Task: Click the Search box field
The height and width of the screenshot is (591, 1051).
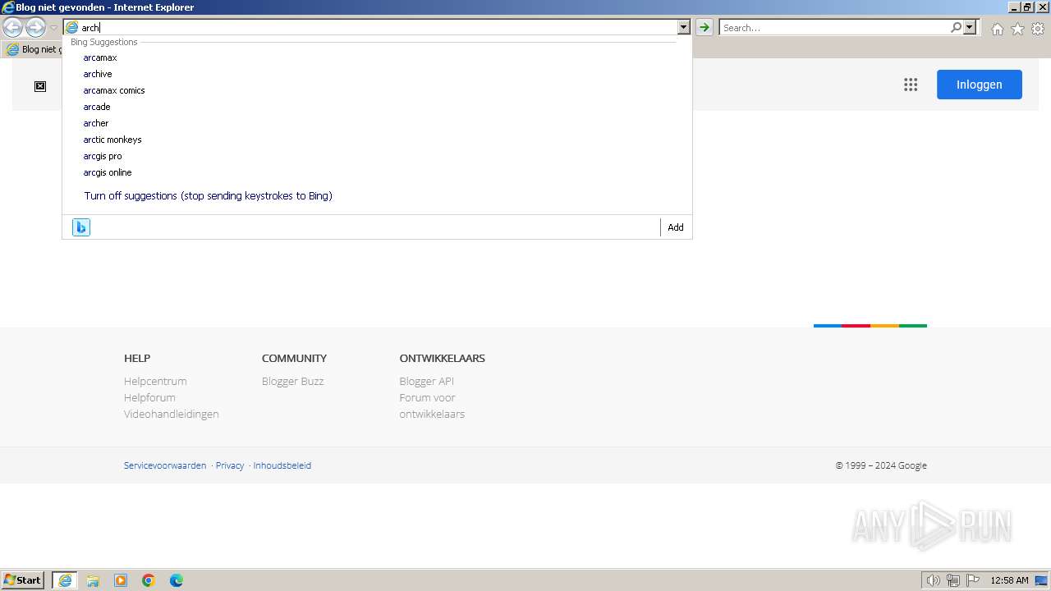Action: (x=834, y=27)
